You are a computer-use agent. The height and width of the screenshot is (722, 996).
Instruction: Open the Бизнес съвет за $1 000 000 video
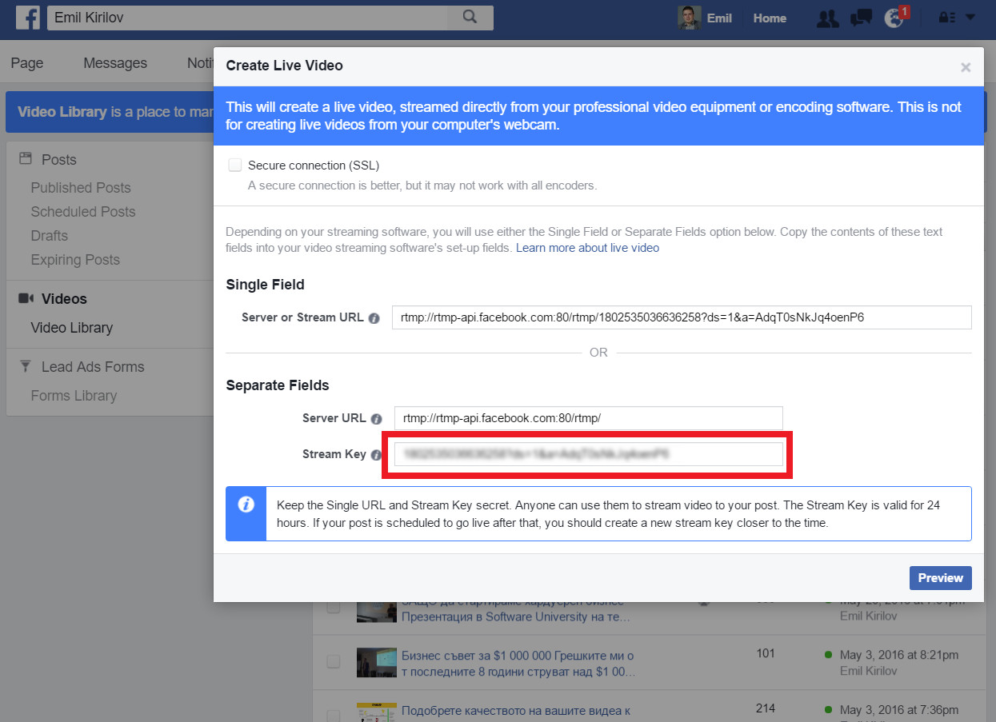pos(518,663)
